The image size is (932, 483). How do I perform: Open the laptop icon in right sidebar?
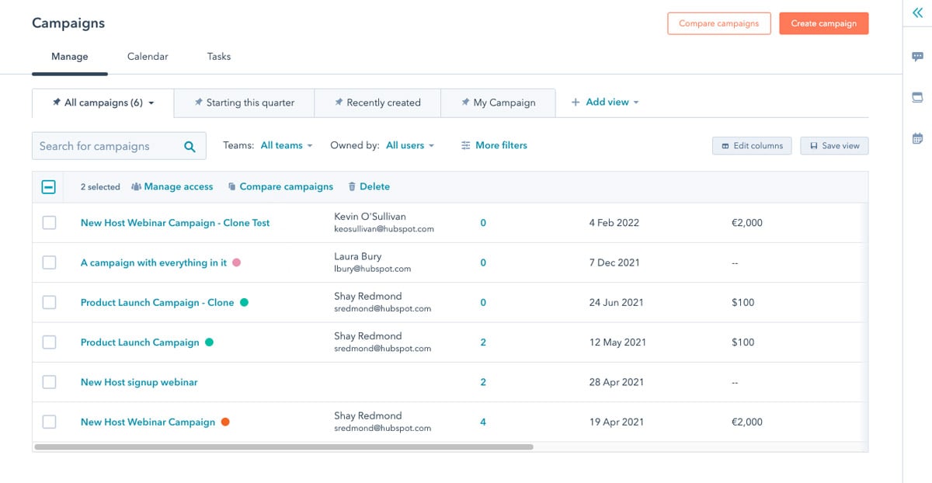(918, 97)
